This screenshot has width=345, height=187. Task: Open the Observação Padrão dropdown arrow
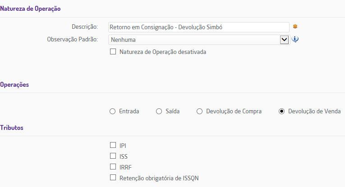point(284,40)
